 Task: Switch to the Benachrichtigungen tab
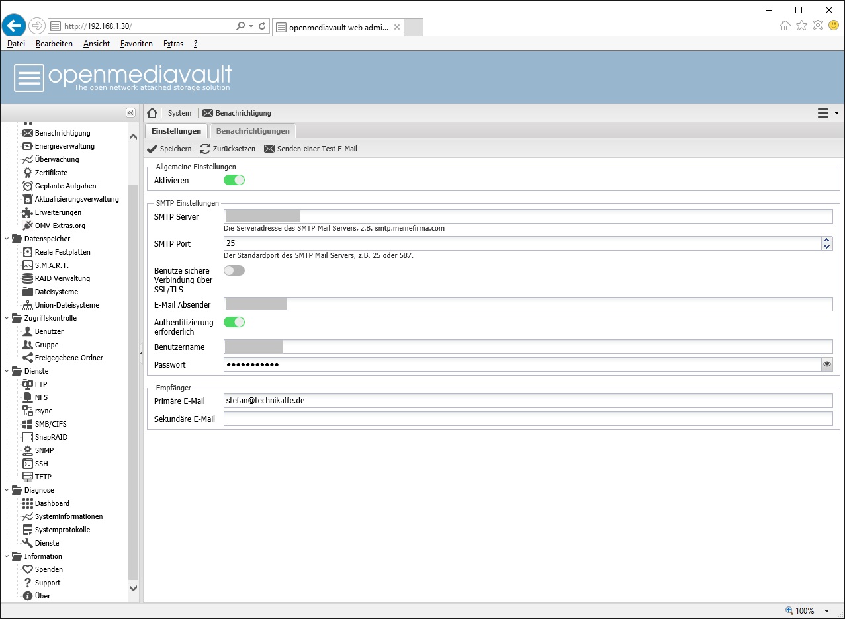253,131
